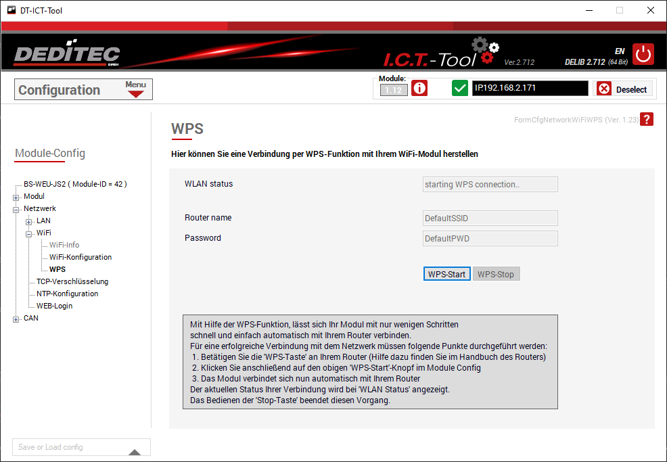Click the red power button icon
Image resolution: width=667 pixels, height=462 pixels.
pos(643,54)
